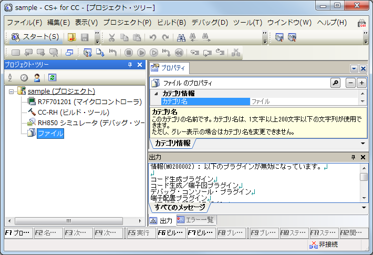Click the 非接続 connection status indicator

point(324,244)
